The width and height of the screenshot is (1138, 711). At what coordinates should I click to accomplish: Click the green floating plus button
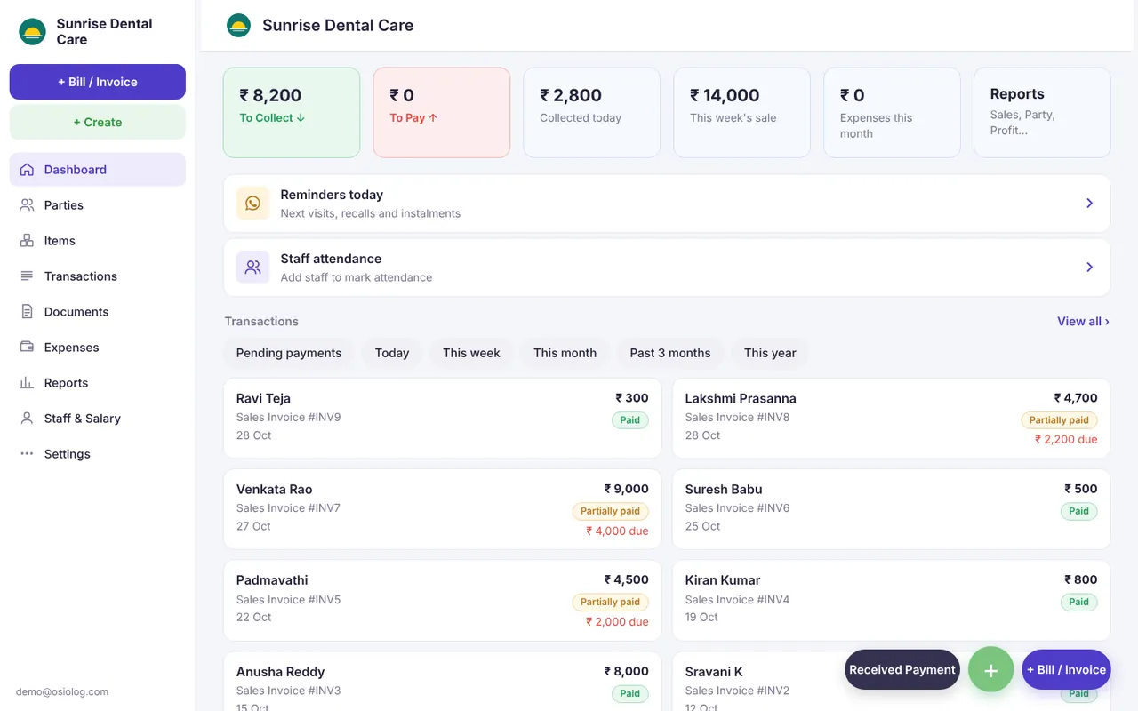tap(990, 670)
